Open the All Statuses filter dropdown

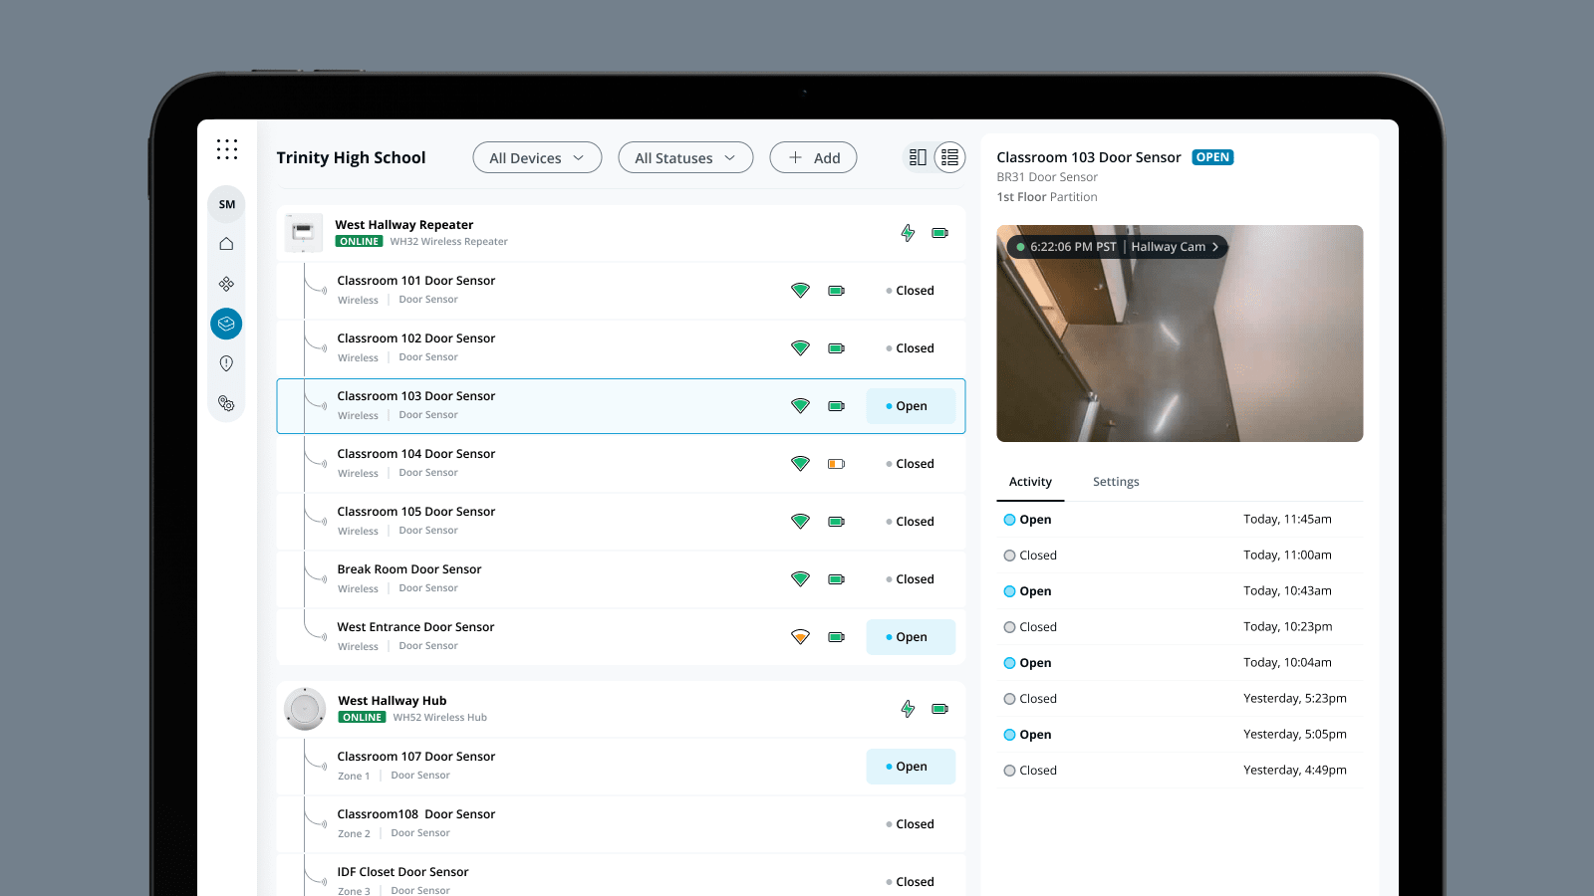click(x=685, y=157)
